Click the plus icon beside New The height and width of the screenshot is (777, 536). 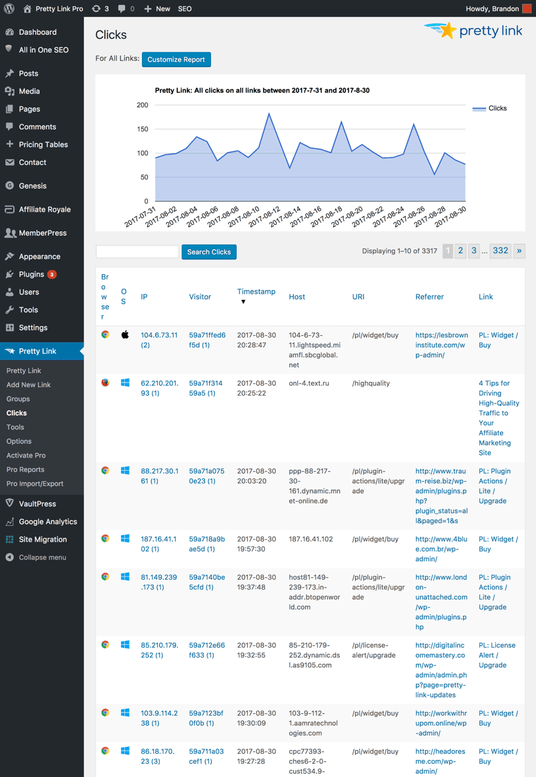148,9
